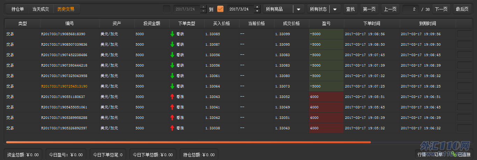The image size is (477, 160).
Task: Sort by 类型 column header
Action: 23,23
